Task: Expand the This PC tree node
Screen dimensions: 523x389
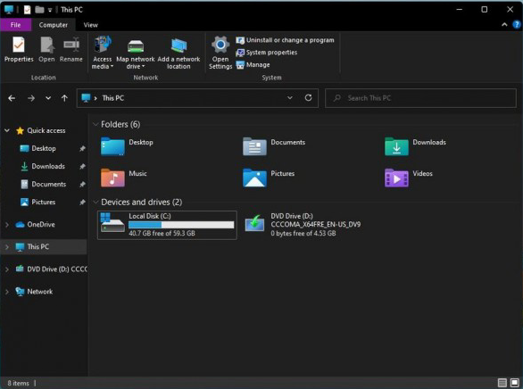Action: click(x=7, y=247)
